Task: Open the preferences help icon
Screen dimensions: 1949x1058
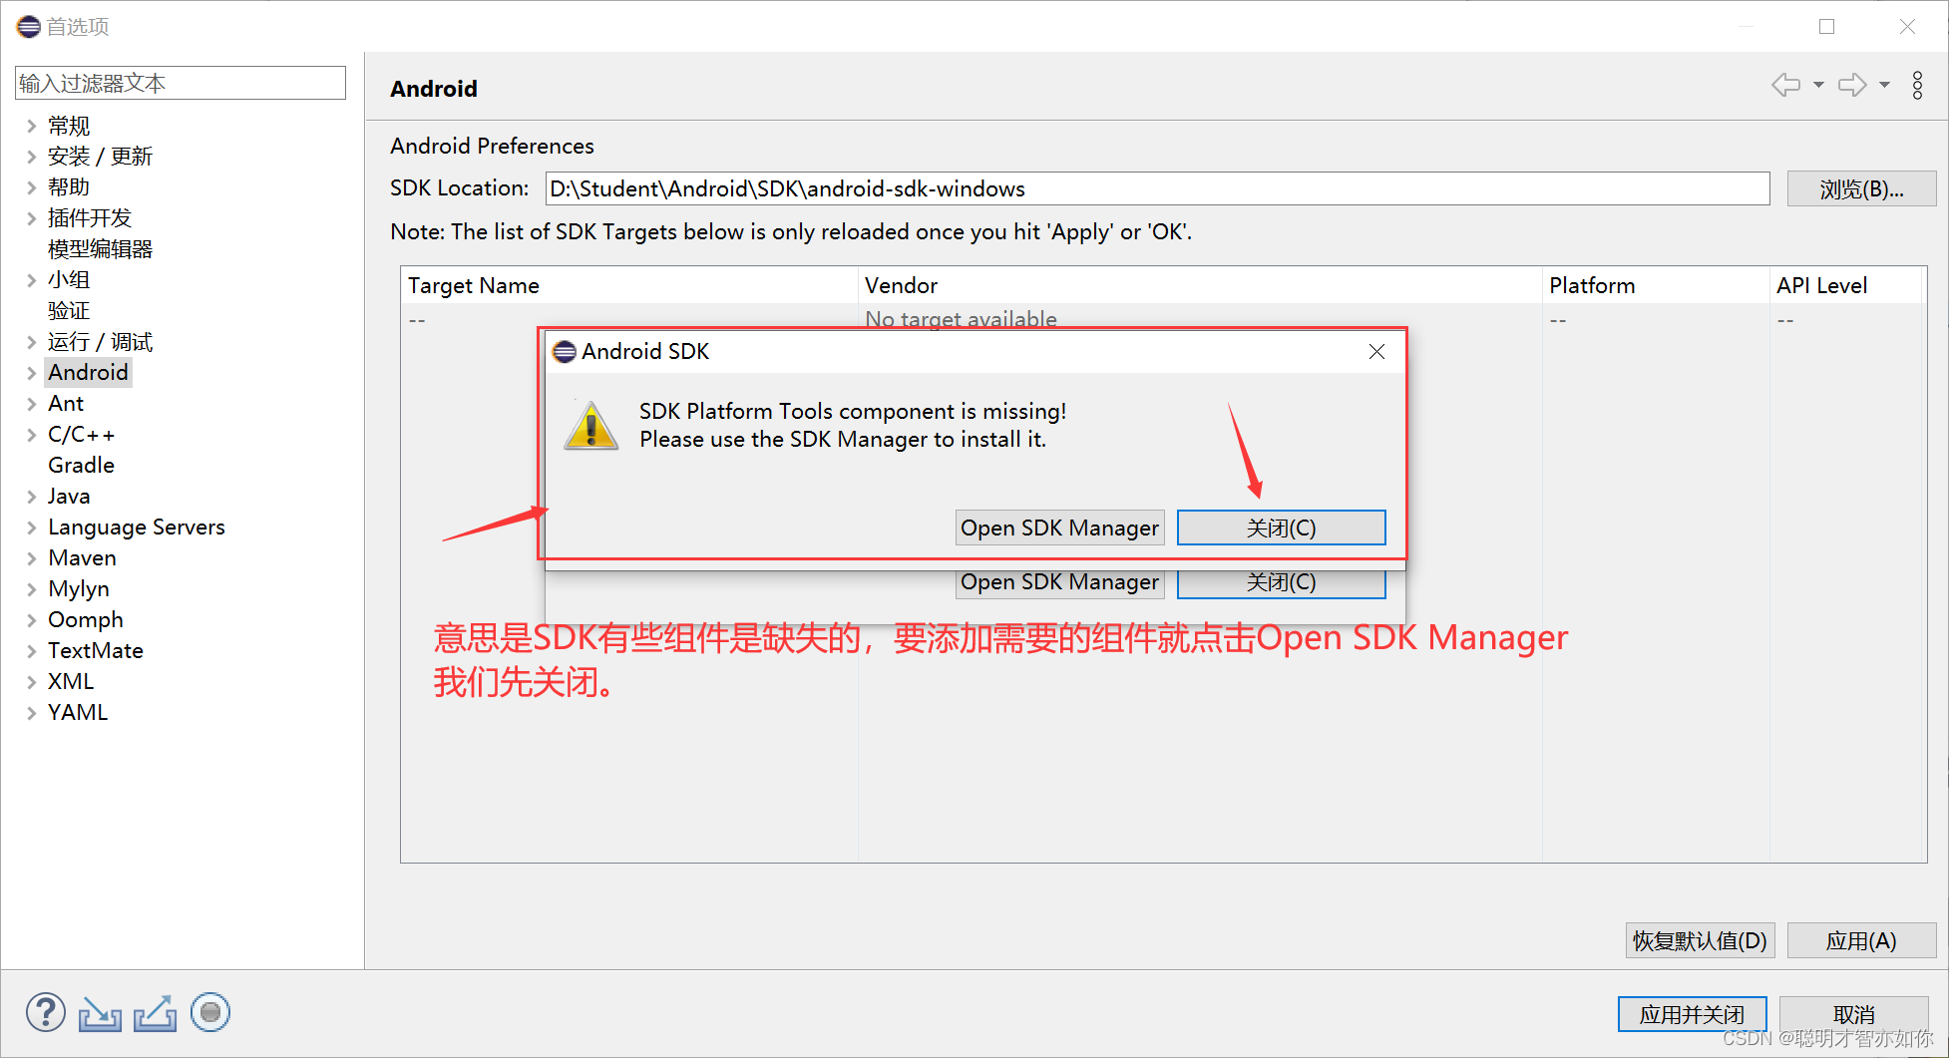Action: point(46,1013)
